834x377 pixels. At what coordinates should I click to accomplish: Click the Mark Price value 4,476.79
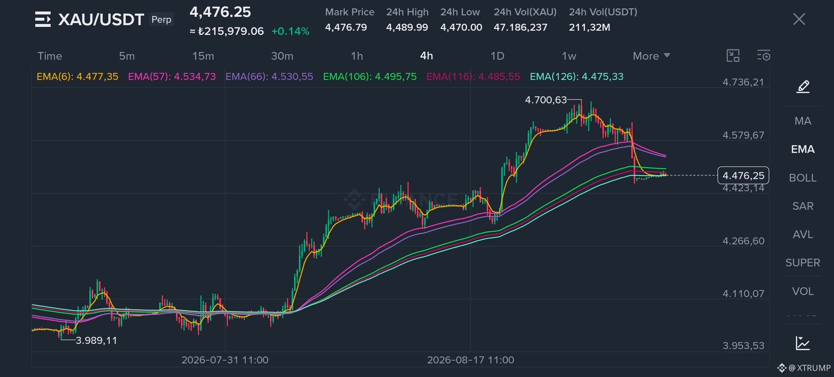[346, 27]
